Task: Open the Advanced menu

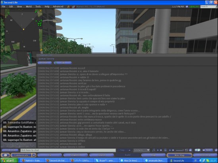Action: click(58, 6)
